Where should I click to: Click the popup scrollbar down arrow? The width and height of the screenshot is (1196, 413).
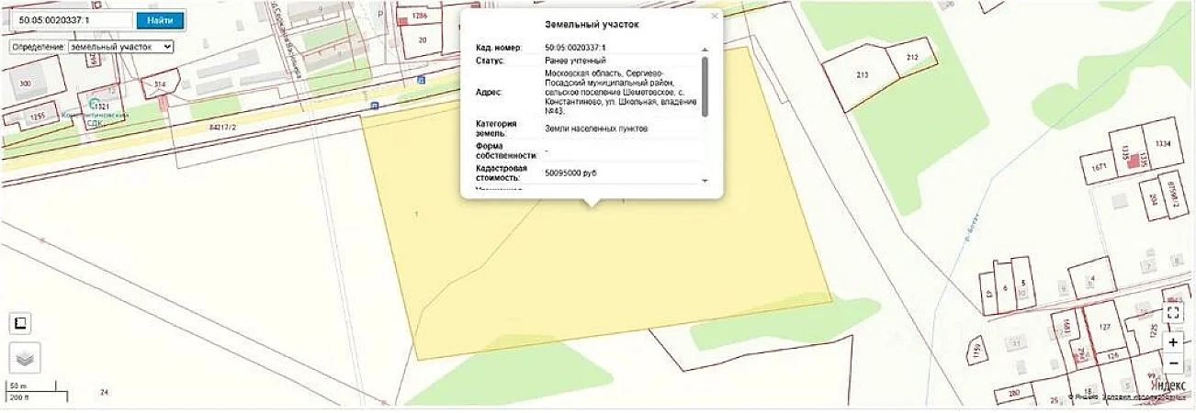click(705, 181)
